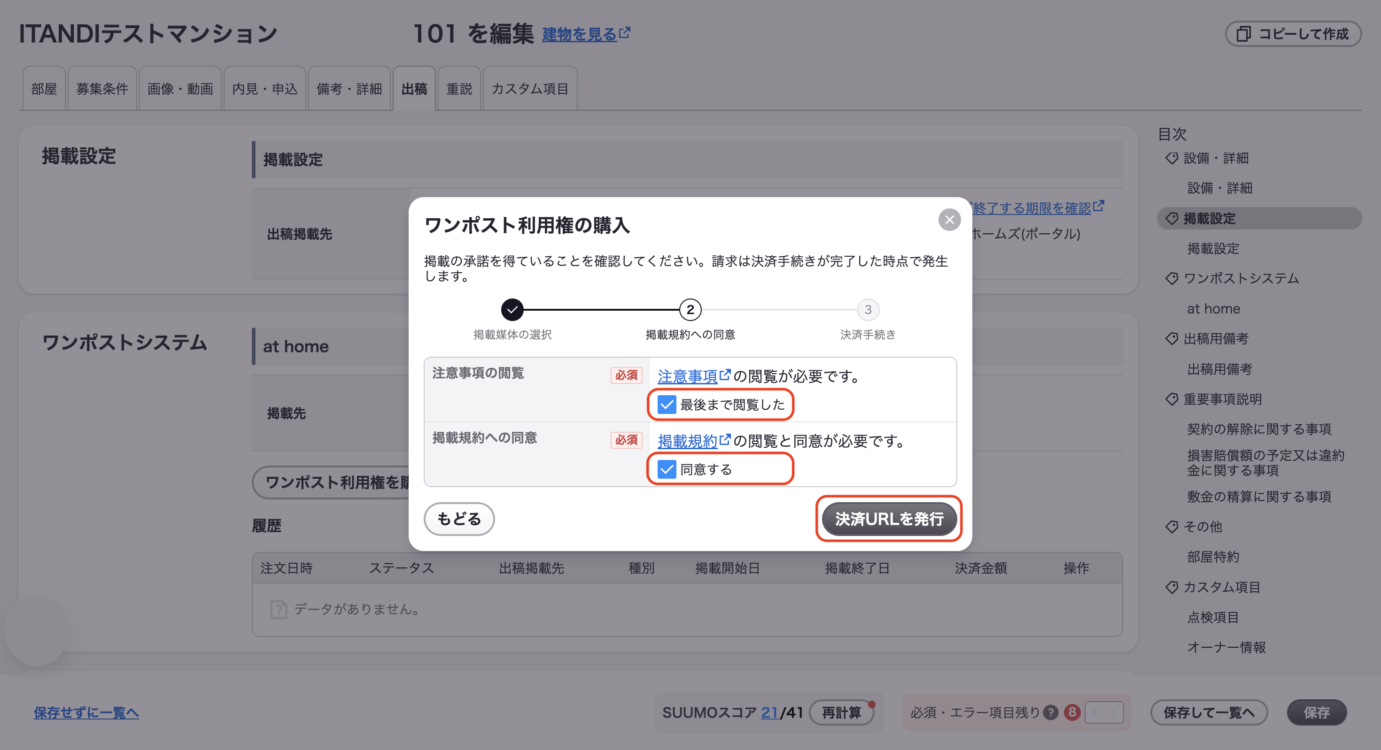
Task: Click the copy icon in コピーして作成
Action: [1243, 34]
